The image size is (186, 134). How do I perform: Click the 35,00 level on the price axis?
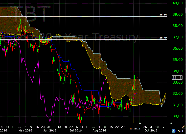click(x=177, y=60)
